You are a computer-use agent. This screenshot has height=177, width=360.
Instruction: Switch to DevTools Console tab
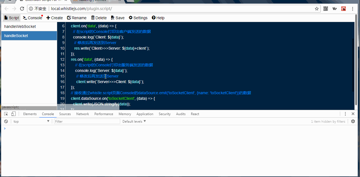(48, 114)
